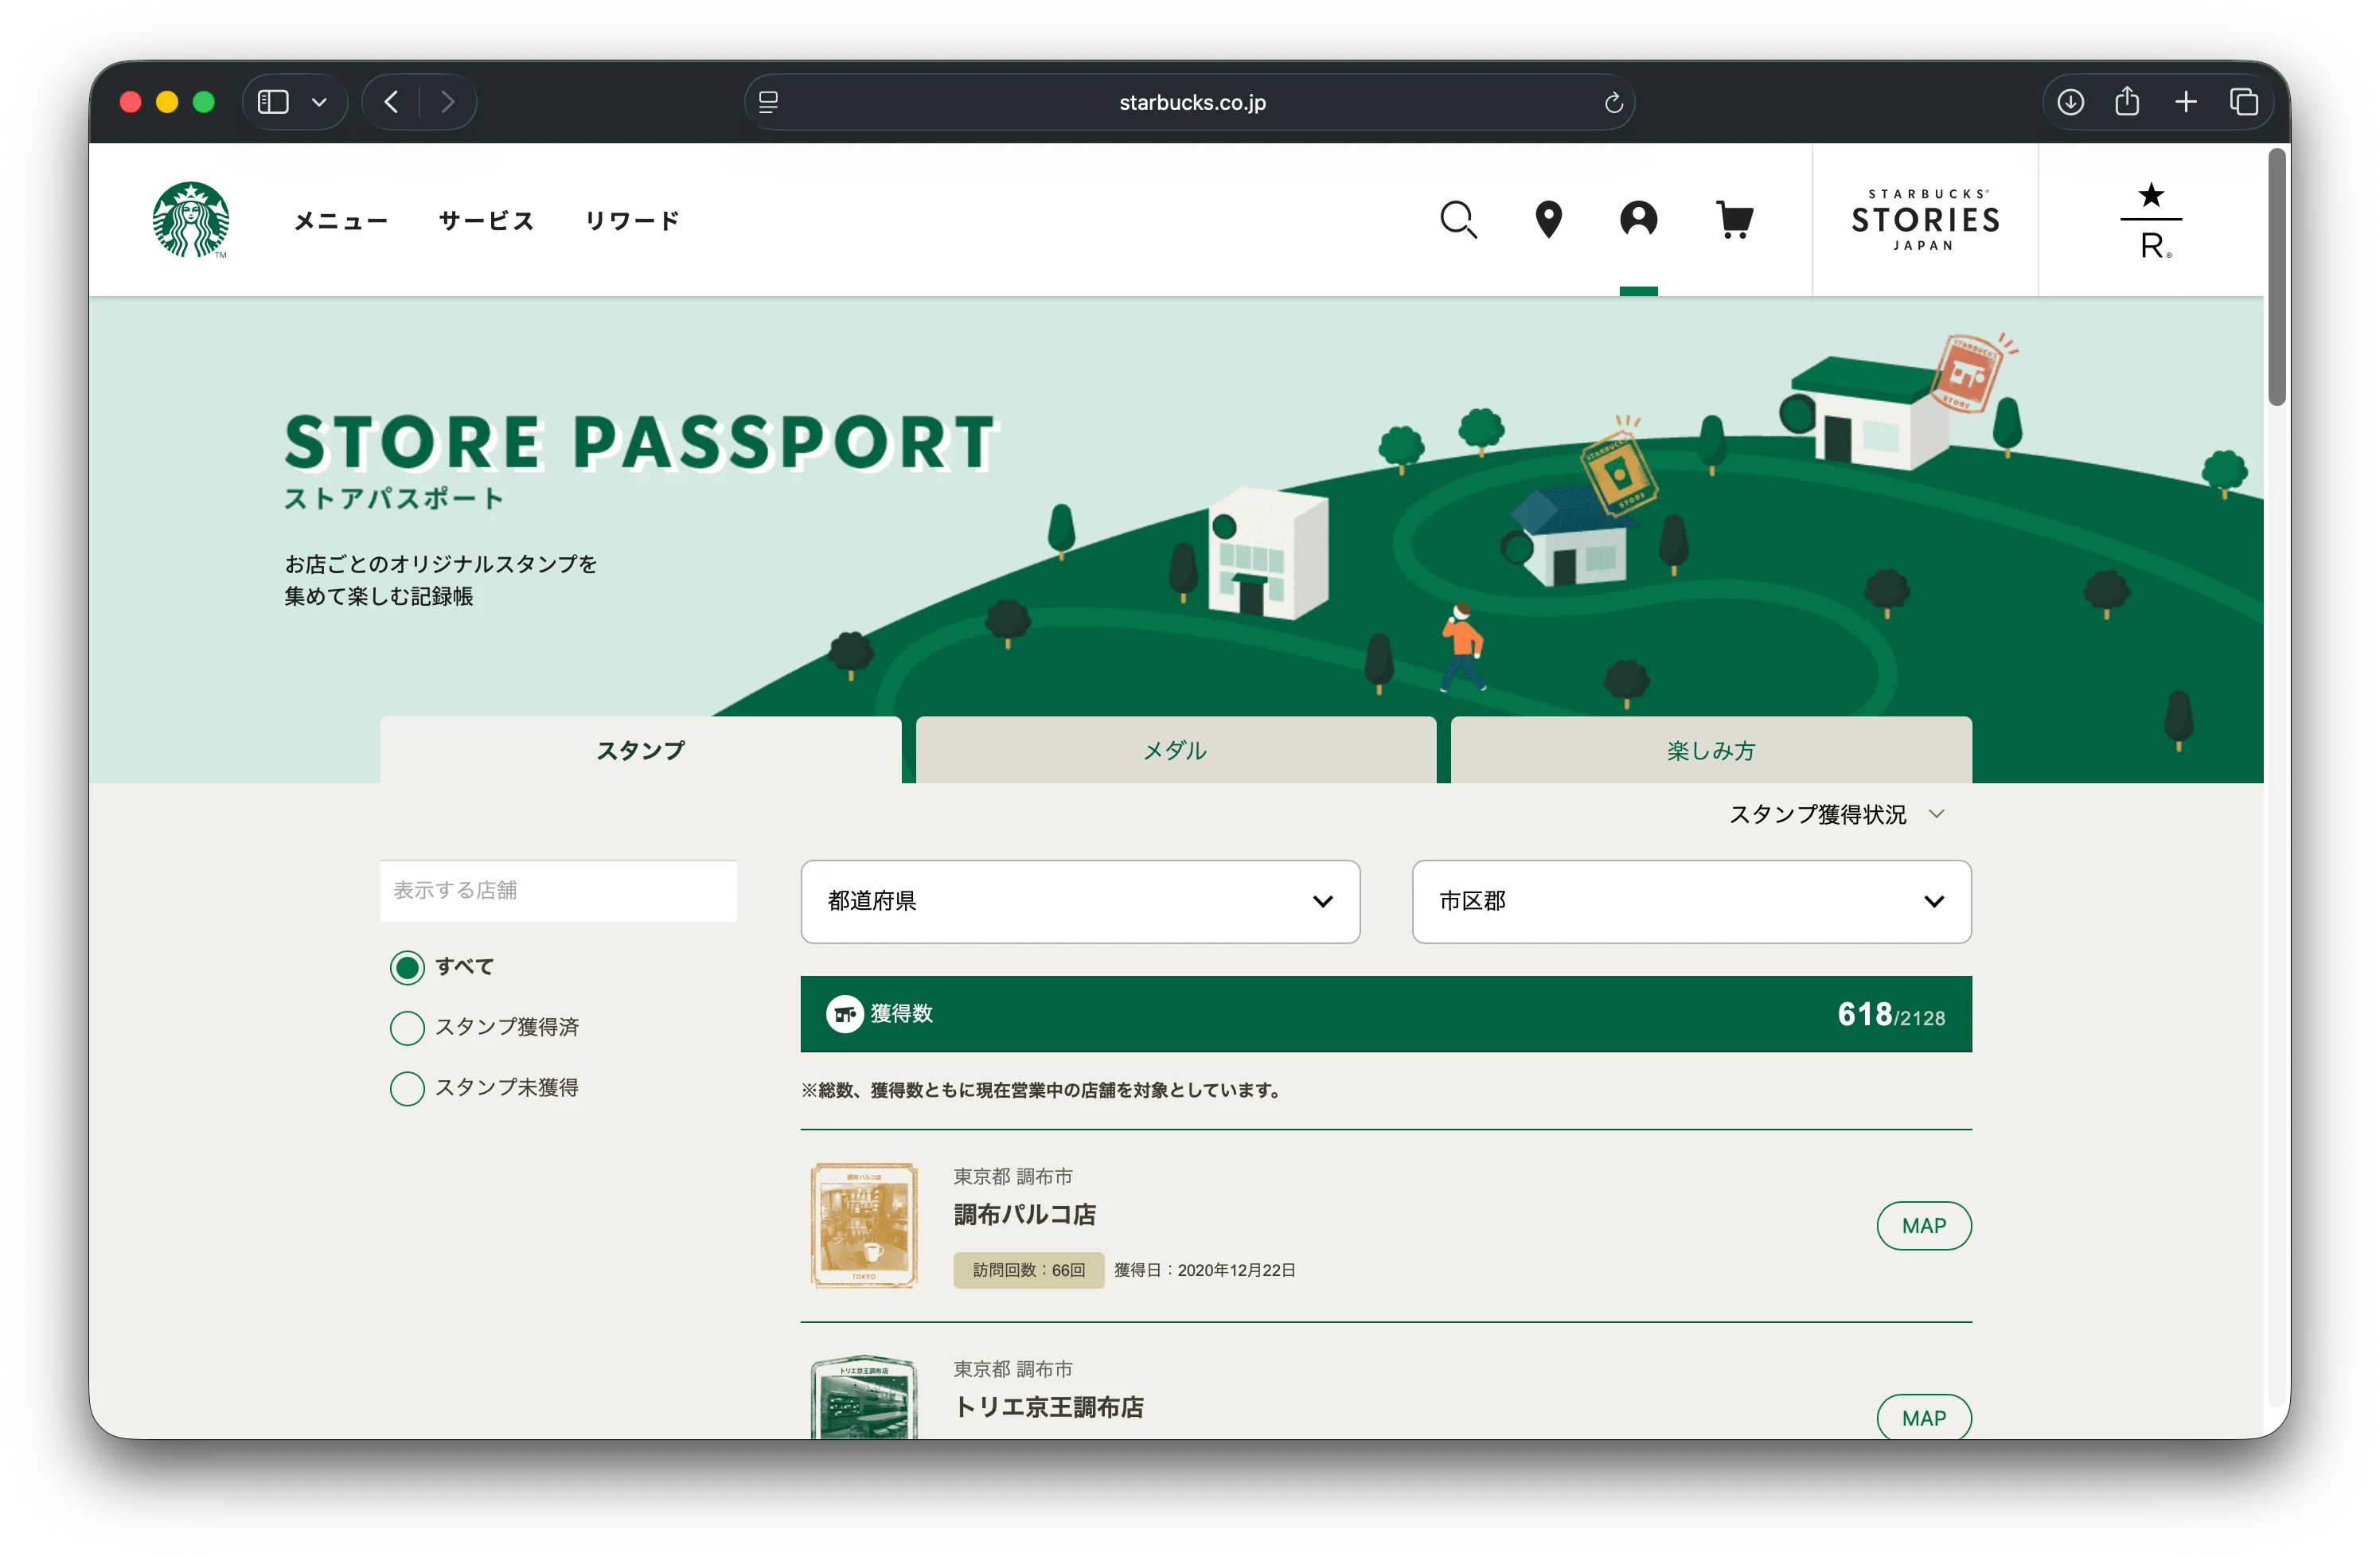This screenshot has height=1557, width=2380.
Task: Select the すべて radio button
Action: click(406, 967)
